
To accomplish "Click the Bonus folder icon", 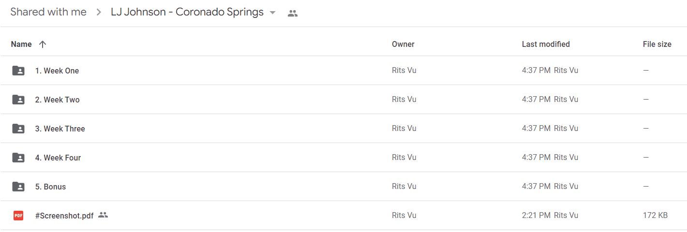I will click(18, 187).
